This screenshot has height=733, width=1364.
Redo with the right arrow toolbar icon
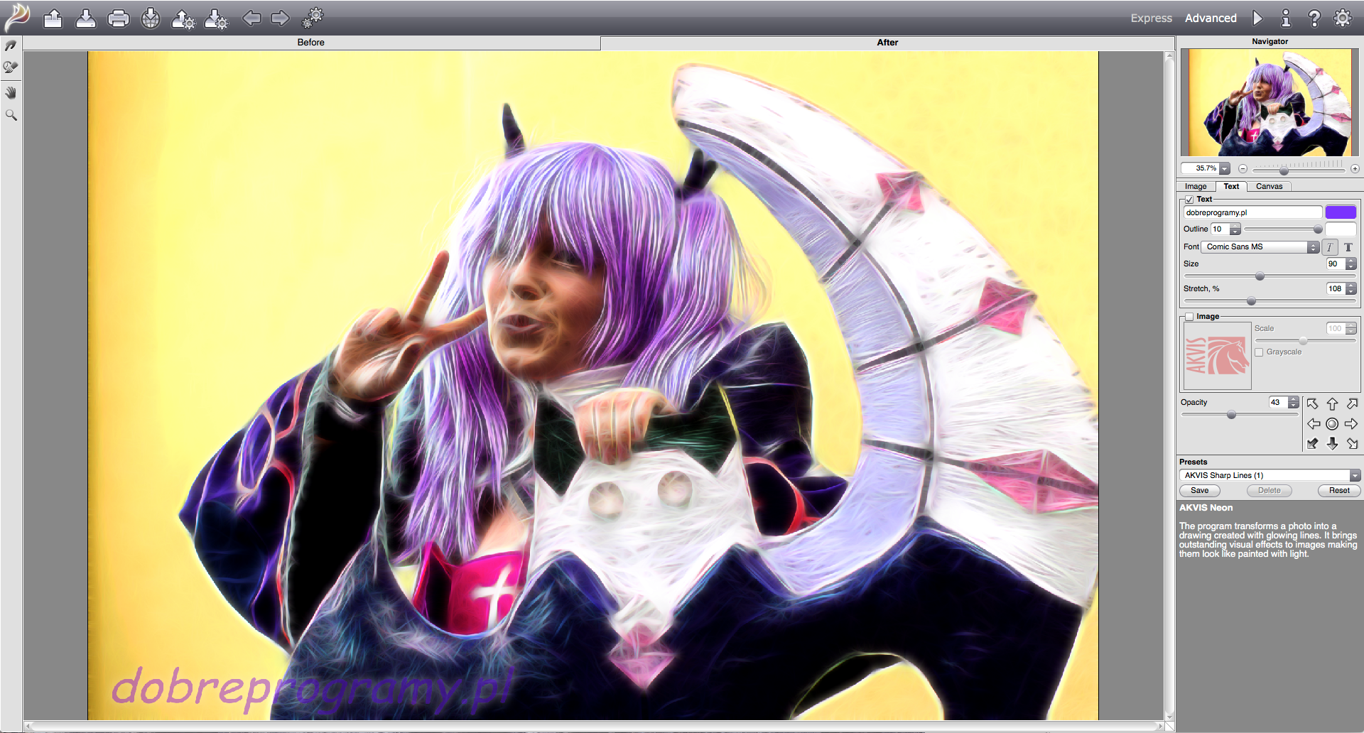(281, 18)
